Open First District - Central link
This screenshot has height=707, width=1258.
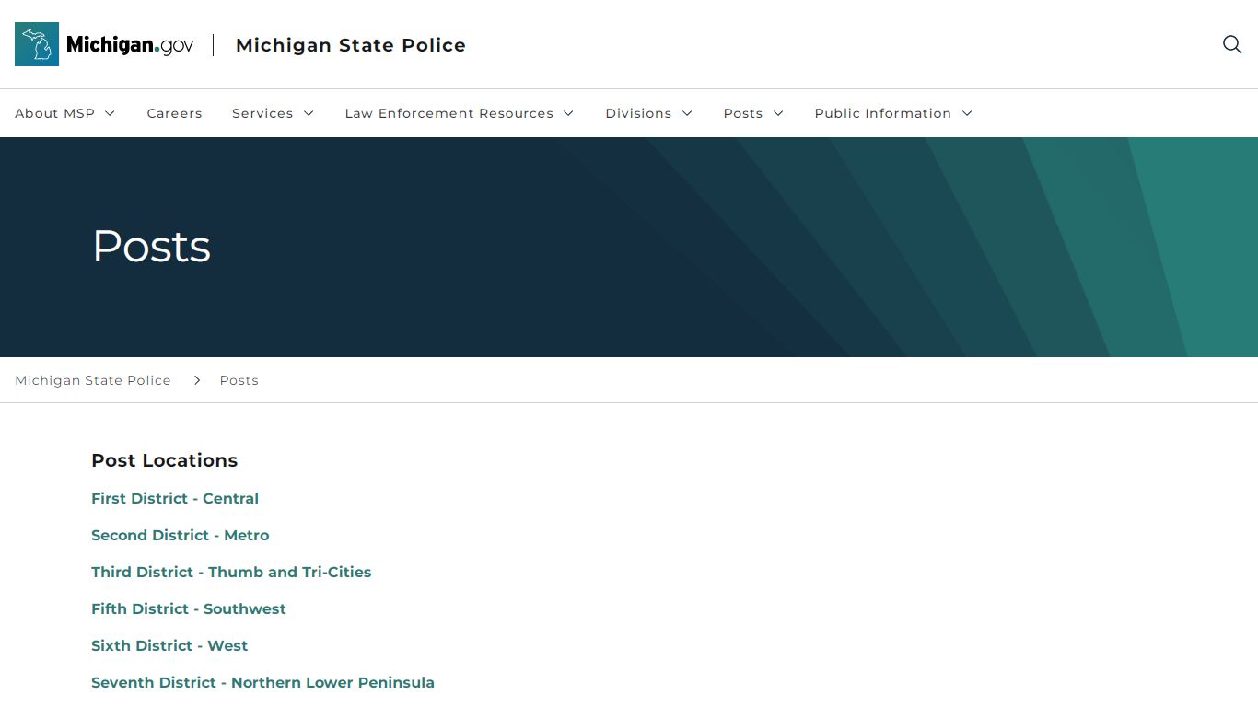coord(175,498)
